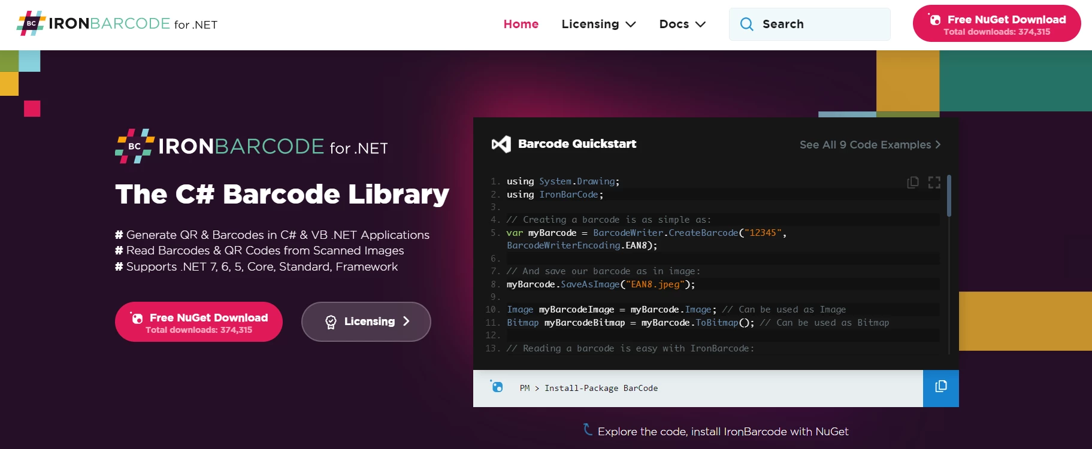This screenshot has width=1092, height=449.
Task: Open the hero Licensing button
Action: (x=366, y=321)
